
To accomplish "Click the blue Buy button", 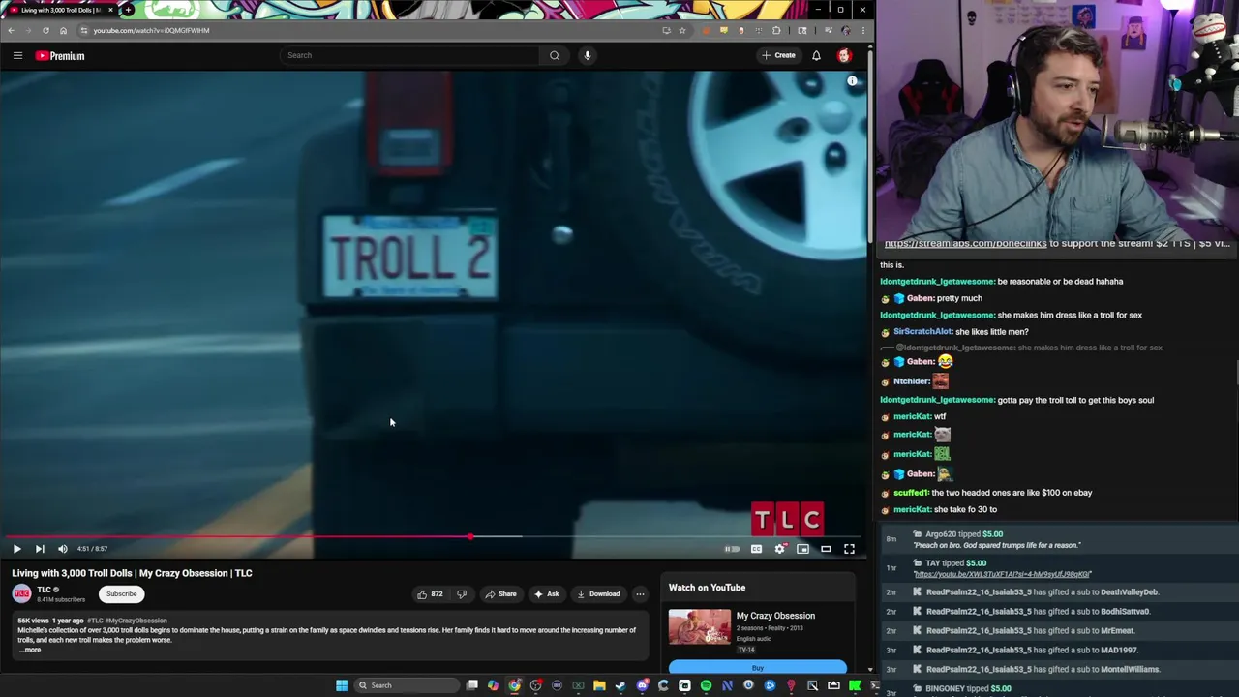I will coord(758,668).
